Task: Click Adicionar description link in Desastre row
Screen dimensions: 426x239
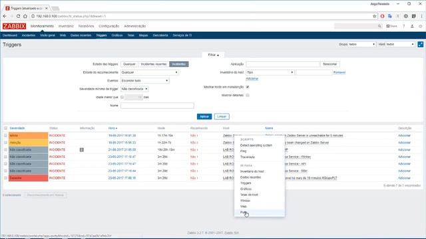Action: pyautogui.click(x=404, y=178)
